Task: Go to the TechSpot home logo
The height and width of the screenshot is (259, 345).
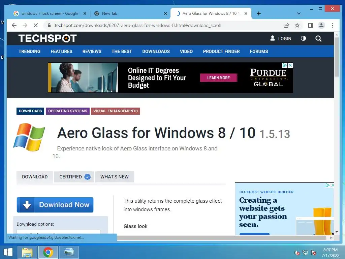Action: click(48, 38)
